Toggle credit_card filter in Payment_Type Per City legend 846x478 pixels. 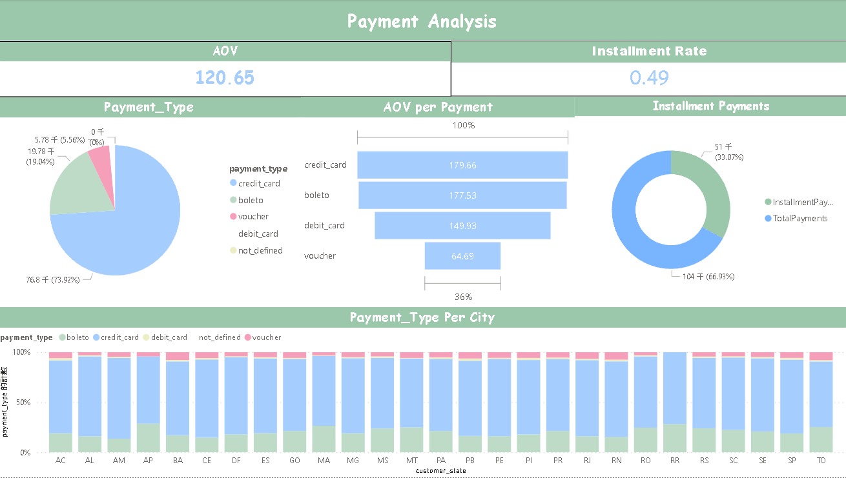pos(96,337)
